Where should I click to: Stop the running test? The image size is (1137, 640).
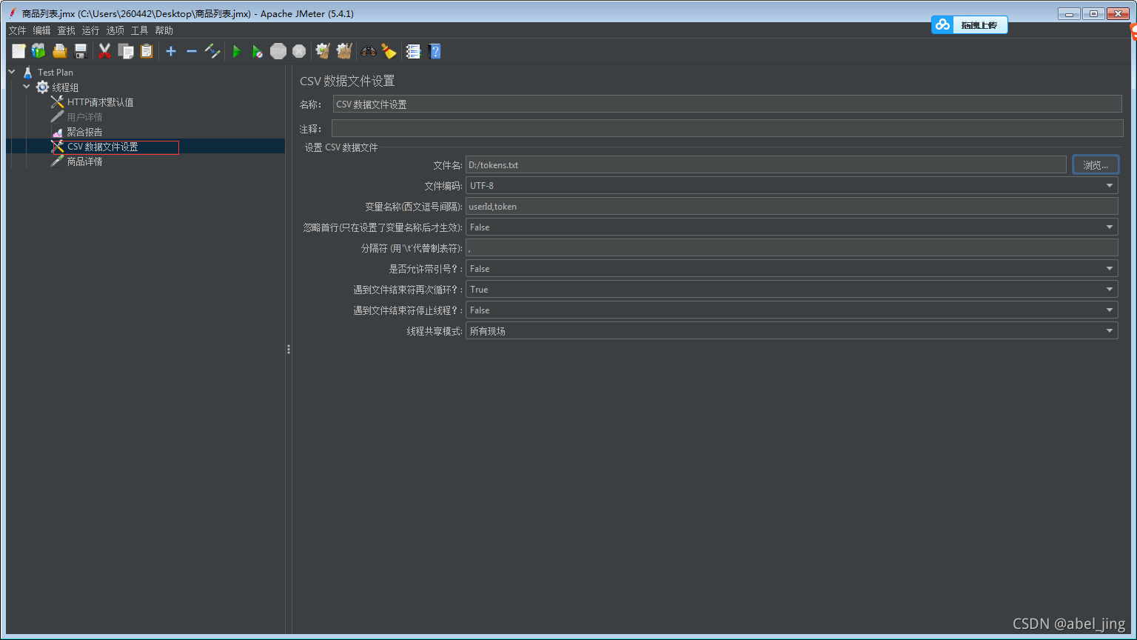click(x=278, y=51)
